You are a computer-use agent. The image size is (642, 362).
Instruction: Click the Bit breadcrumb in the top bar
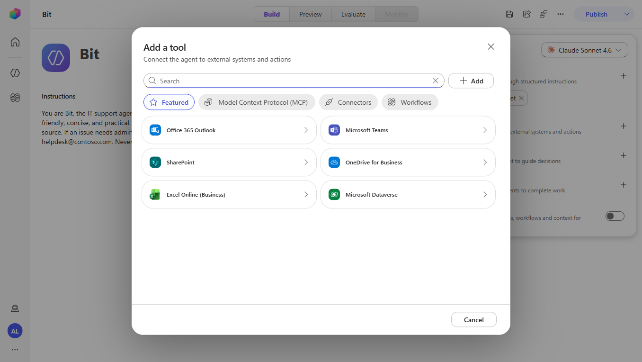pyautogui.click(x=47, y=14)
